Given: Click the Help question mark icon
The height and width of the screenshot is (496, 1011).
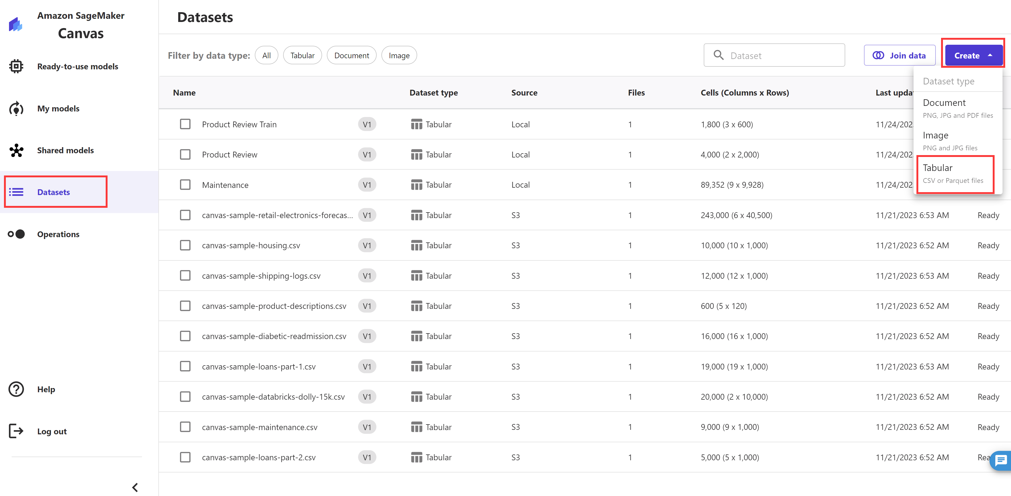Looking at the screenshot, I should point(16,389).
